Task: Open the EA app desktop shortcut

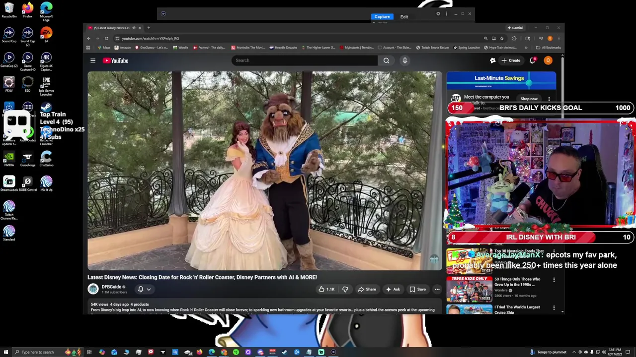Action: (46, 35)
